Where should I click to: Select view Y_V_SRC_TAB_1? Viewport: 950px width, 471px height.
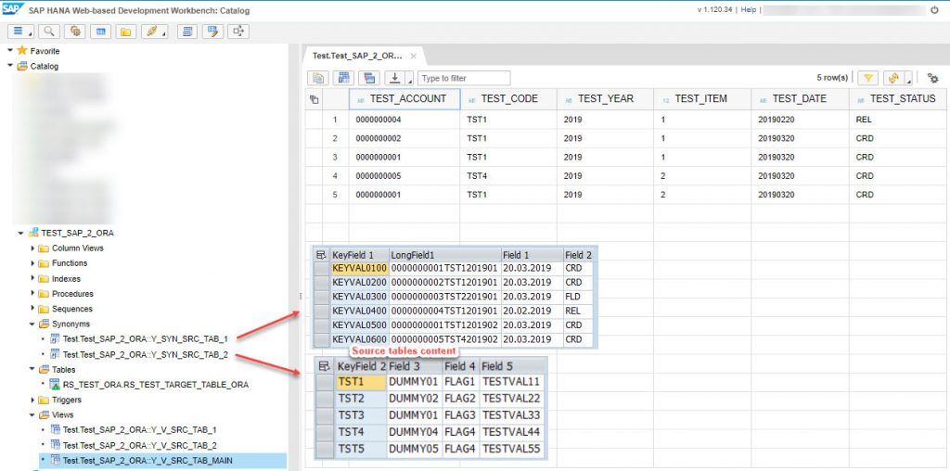pyautogui.click(x=139, y=430)
